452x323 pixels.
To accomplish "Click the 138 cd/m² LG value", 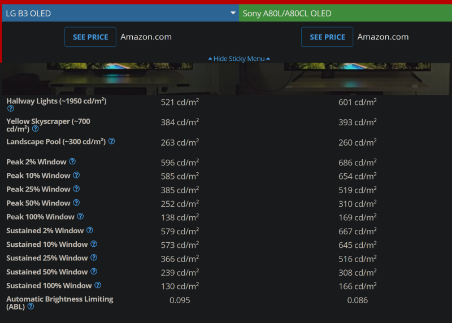I will tap(180, 217).
